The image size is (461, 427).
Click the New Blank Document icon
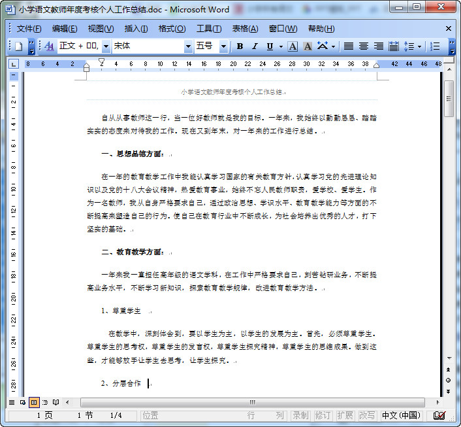pos(19,46)
